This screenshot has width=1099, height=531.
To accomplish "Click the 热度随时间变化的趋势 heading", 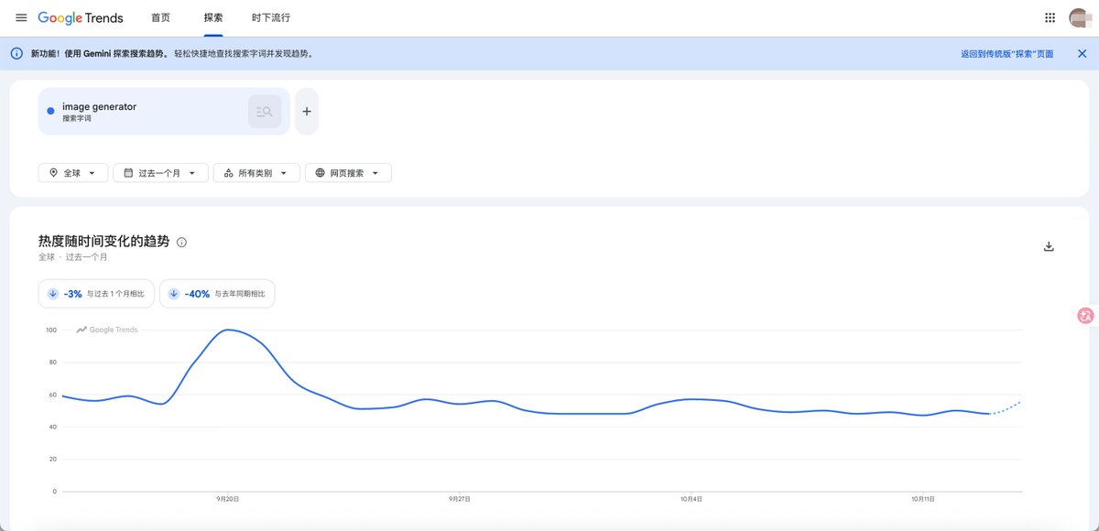I will [103, 242].
